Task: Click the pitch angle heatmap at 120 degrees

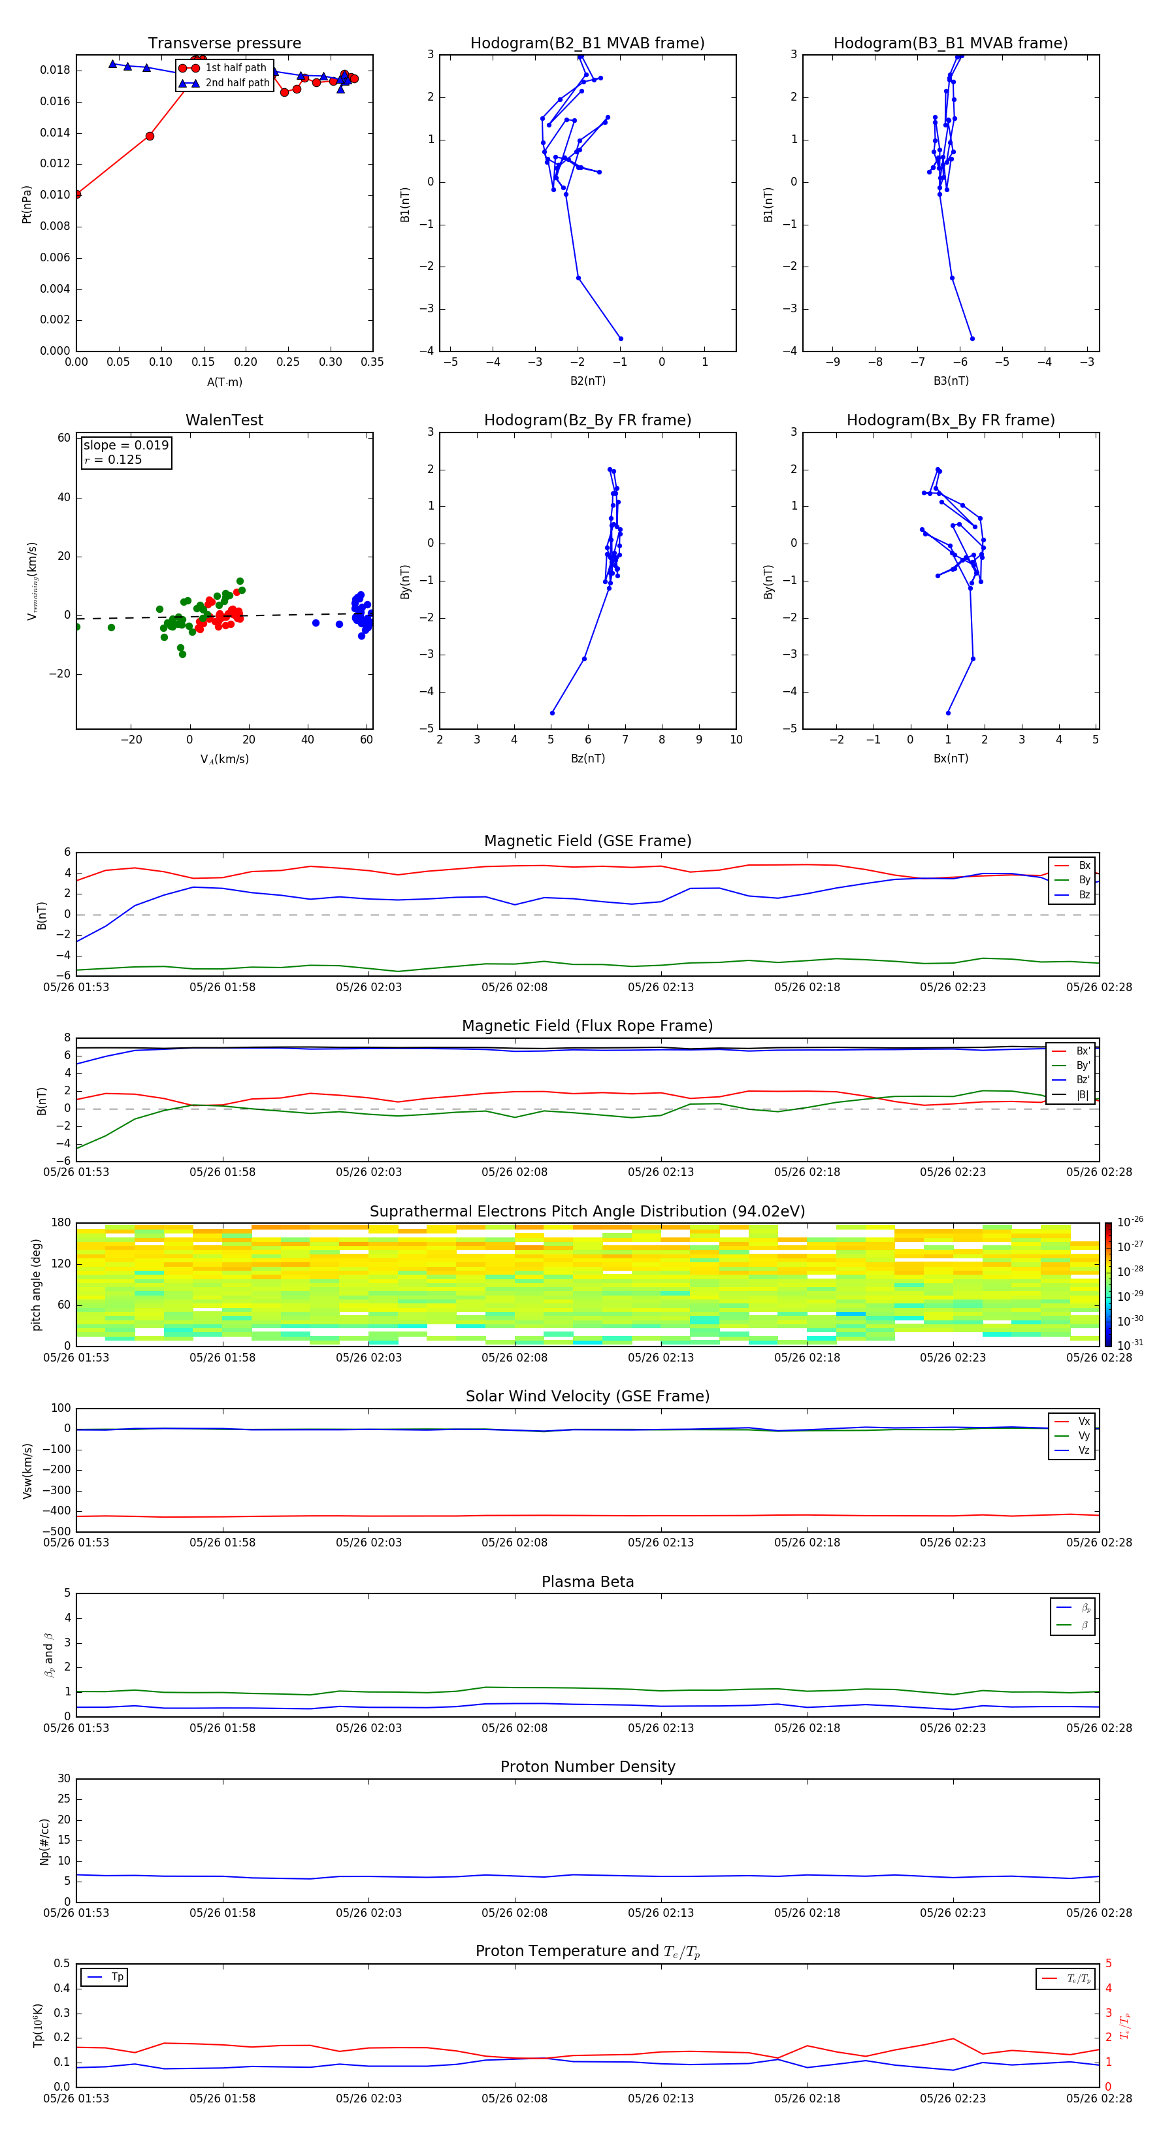Action: coord(587,1264)
